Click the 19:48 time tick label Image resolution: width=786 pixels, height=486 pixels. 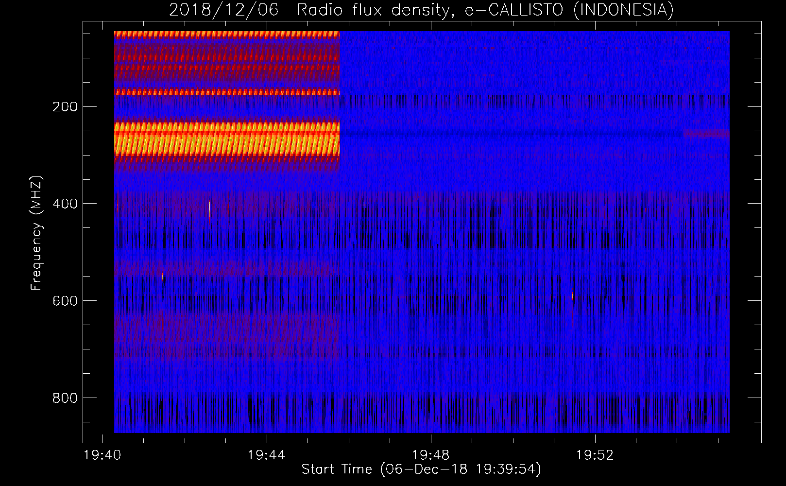[x=430, y=455]
